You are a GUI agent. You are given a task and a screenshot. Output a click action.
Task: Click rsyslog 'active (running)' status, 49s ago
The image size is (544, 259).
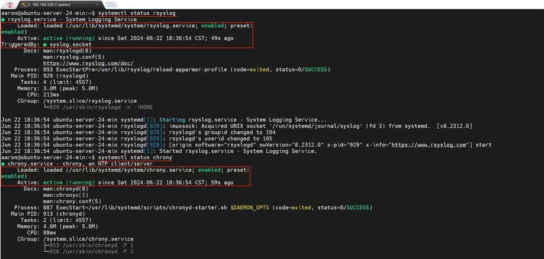(x=69, y=38)
